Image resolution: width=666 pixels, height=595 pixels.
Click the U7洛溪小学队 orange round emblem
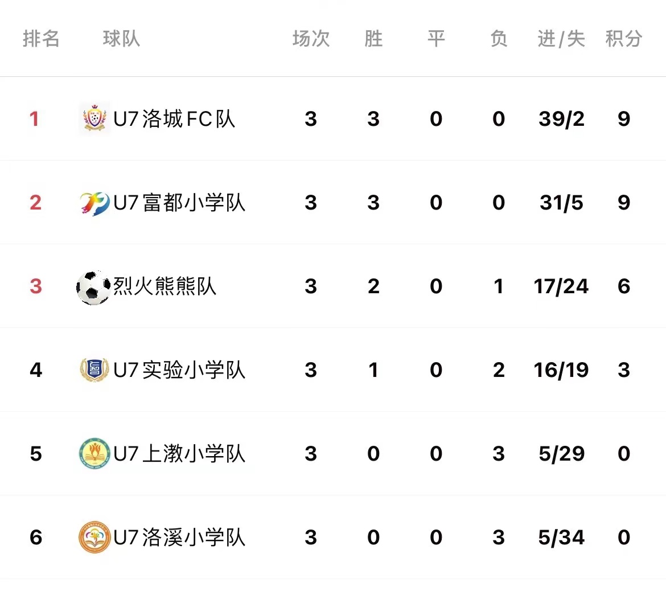pyautogui.click(x=94, y=537)
